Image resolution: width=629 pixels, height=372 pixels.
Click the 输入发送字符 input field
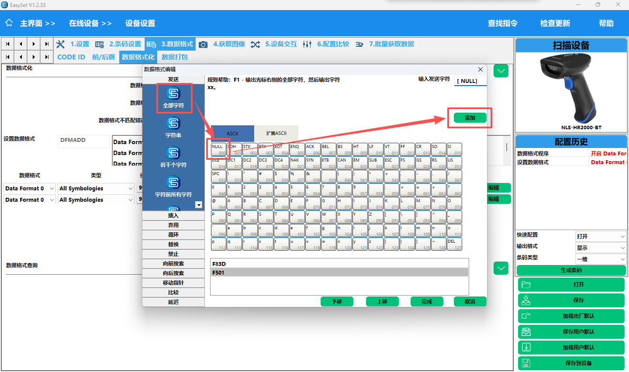coord(470,81)
